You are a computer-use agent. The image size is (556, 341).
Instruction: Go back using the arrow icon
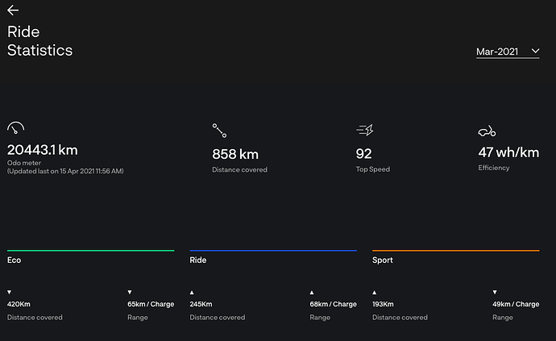click(x=13, y=10)
